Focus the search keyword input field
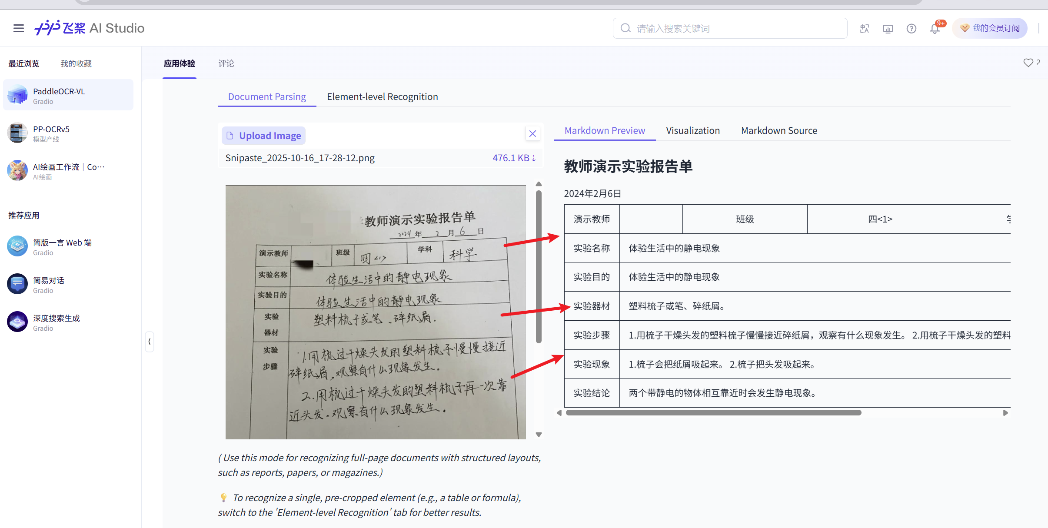The image size is (1048, 528). 735,29
